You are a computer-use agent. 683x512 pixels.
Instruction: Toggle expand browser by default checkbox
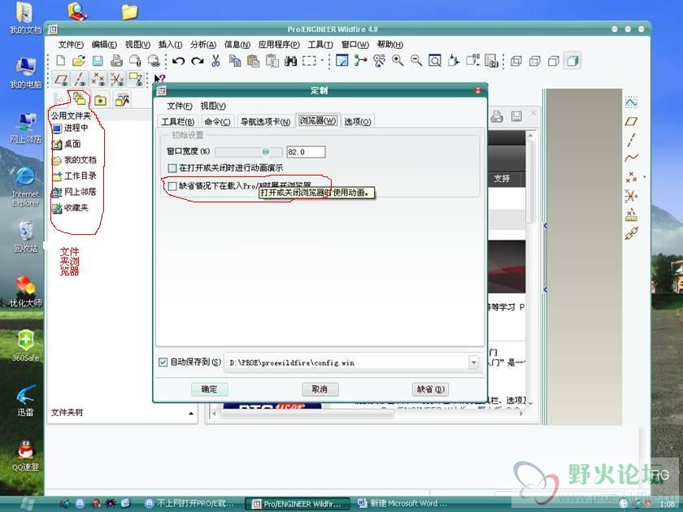pyautogui.click(x=172, y=186)
